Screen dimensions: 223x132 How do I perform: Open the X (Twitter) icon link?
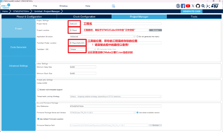(193, 6)
